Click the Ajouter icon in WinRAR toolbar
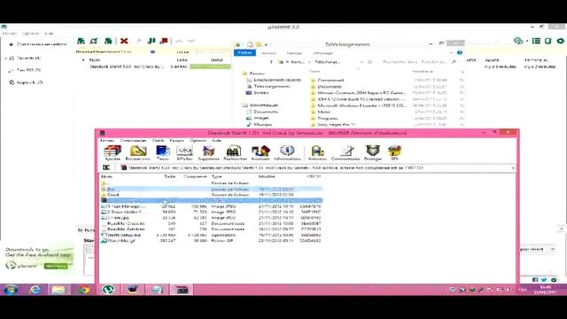Screen dimensions: 567x319 pyautogui.click(x=113, y=152)
